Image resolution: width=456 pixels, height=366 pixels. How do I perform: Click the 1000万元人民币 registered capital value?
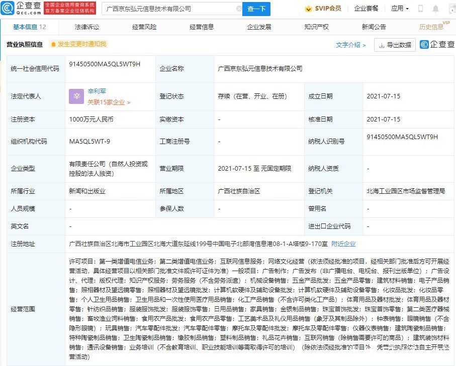[91, 119]
